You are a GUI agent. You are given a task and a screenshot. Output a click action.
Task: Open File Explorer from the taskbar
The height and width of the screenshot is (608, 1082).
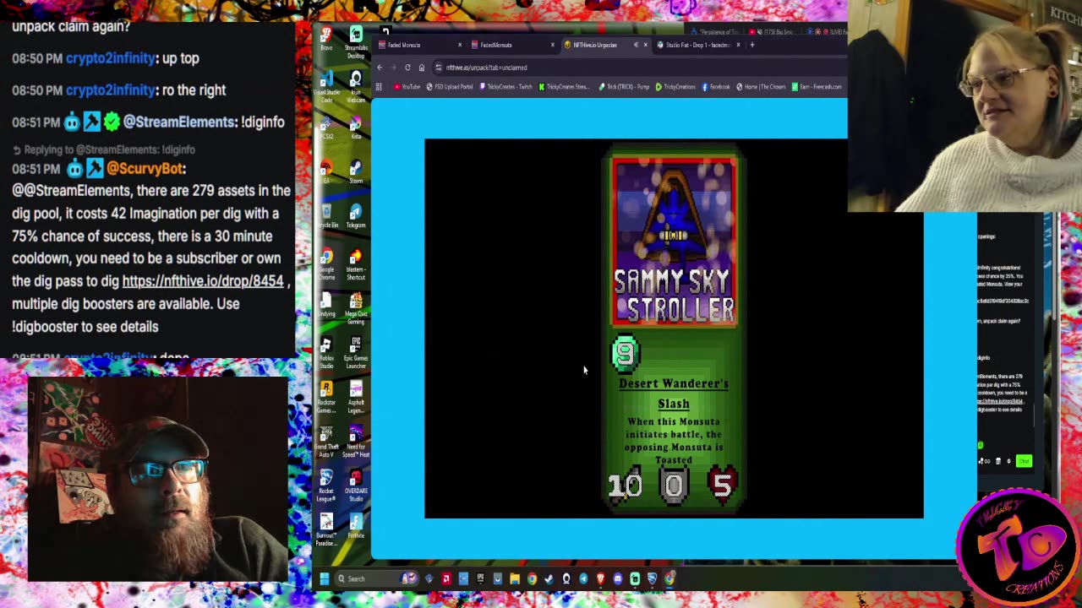coord(515,578)
